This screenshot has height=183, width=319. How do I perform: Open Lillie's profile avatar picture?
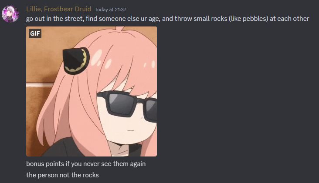[x=10, y=14]
